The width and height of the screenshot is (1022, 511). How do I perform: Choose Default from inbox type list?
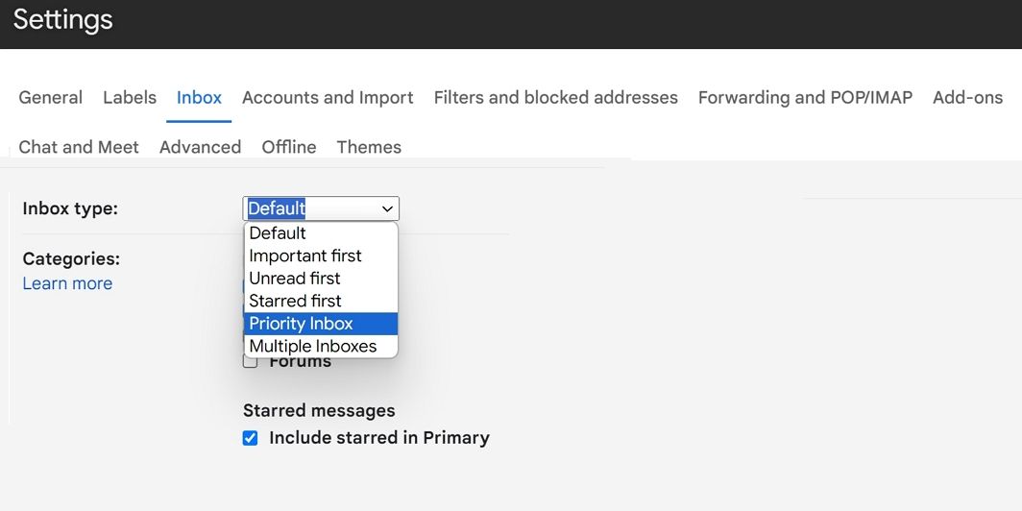click(278, 233)
